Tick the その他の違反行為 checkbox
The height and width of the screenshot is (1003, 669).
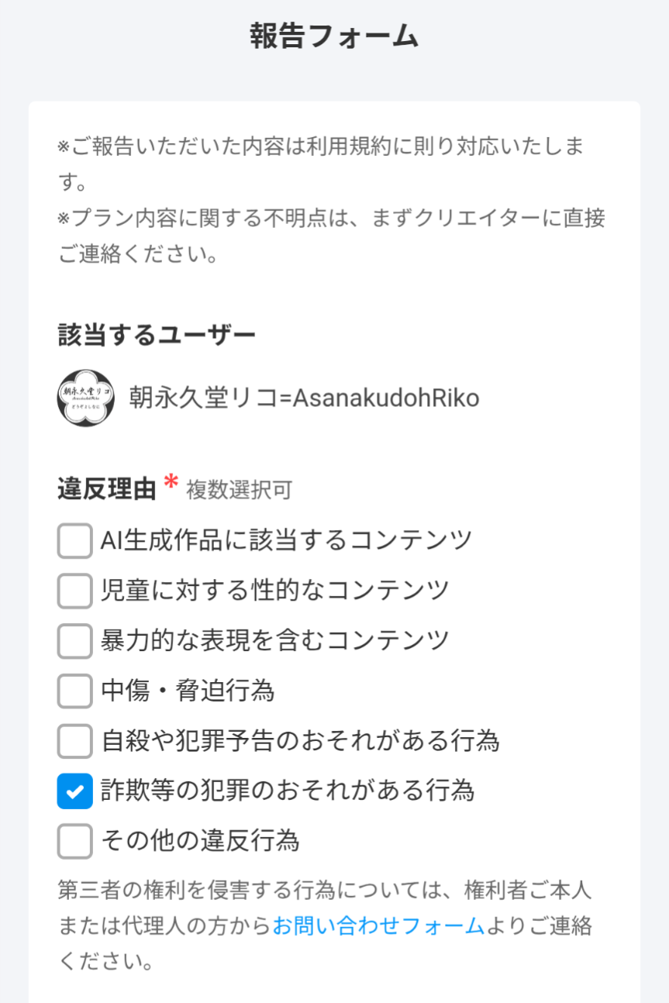click(x=75, y=841)
